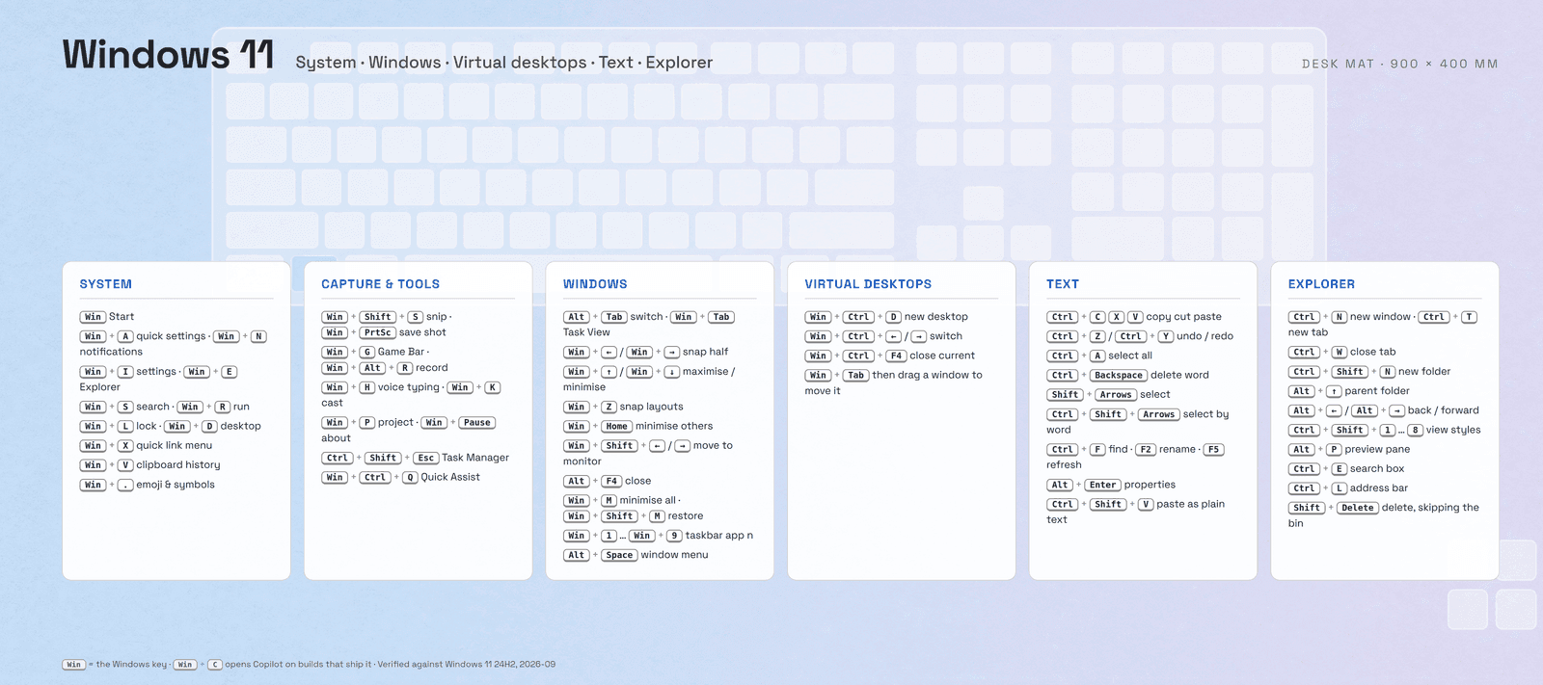Screen dimensions: 1543x685
Task: Click the "undo / redo" label
Action: [1205, 336]
